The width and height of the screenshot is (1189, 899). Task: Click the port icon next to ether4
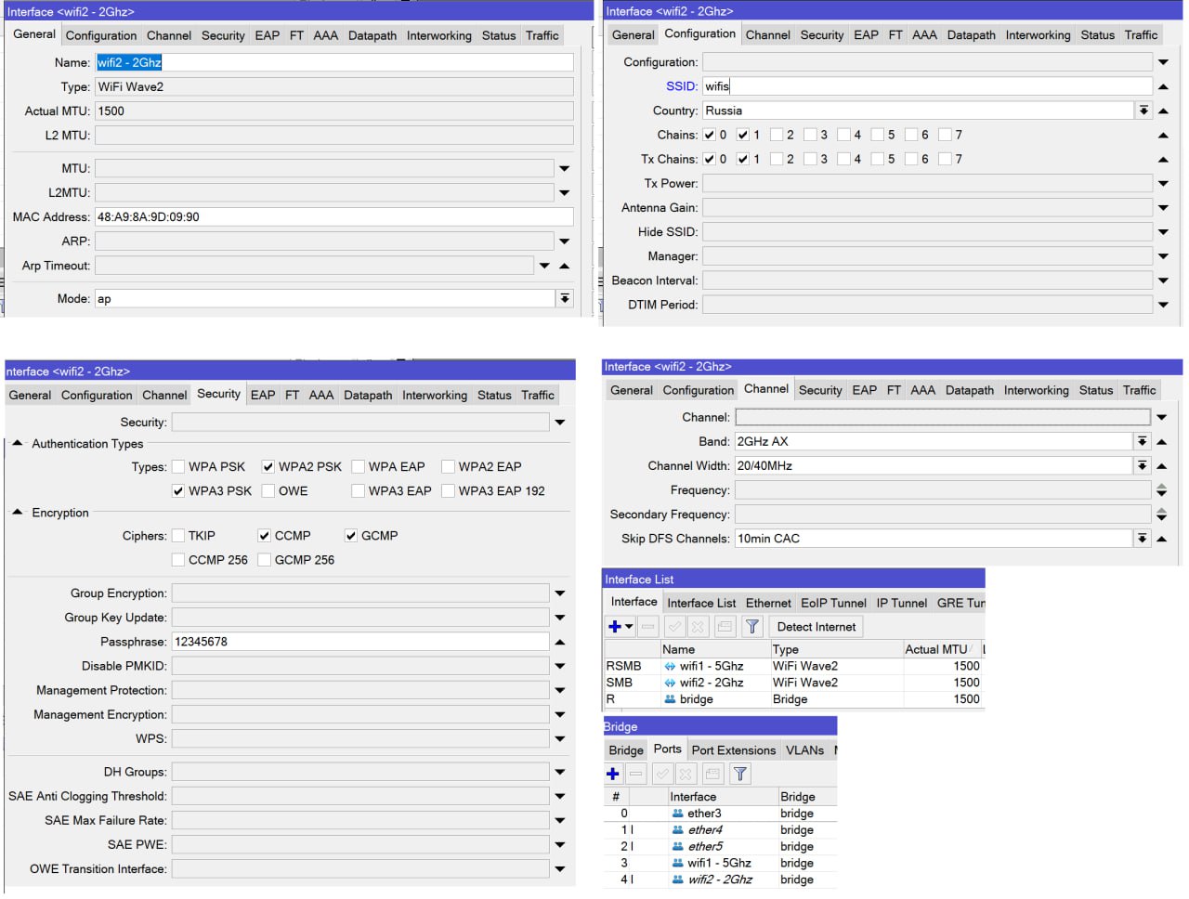pyautogui.click(x=677, y=830)
